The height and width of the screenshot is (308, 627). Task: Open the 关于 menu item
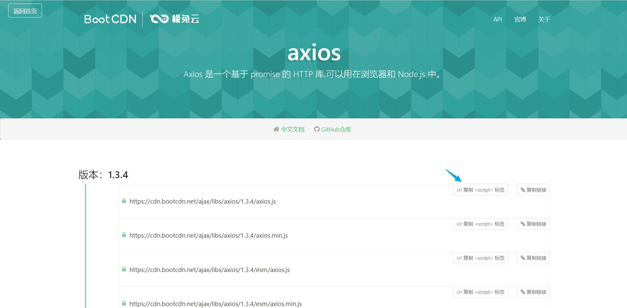click(x=544, y=19)
